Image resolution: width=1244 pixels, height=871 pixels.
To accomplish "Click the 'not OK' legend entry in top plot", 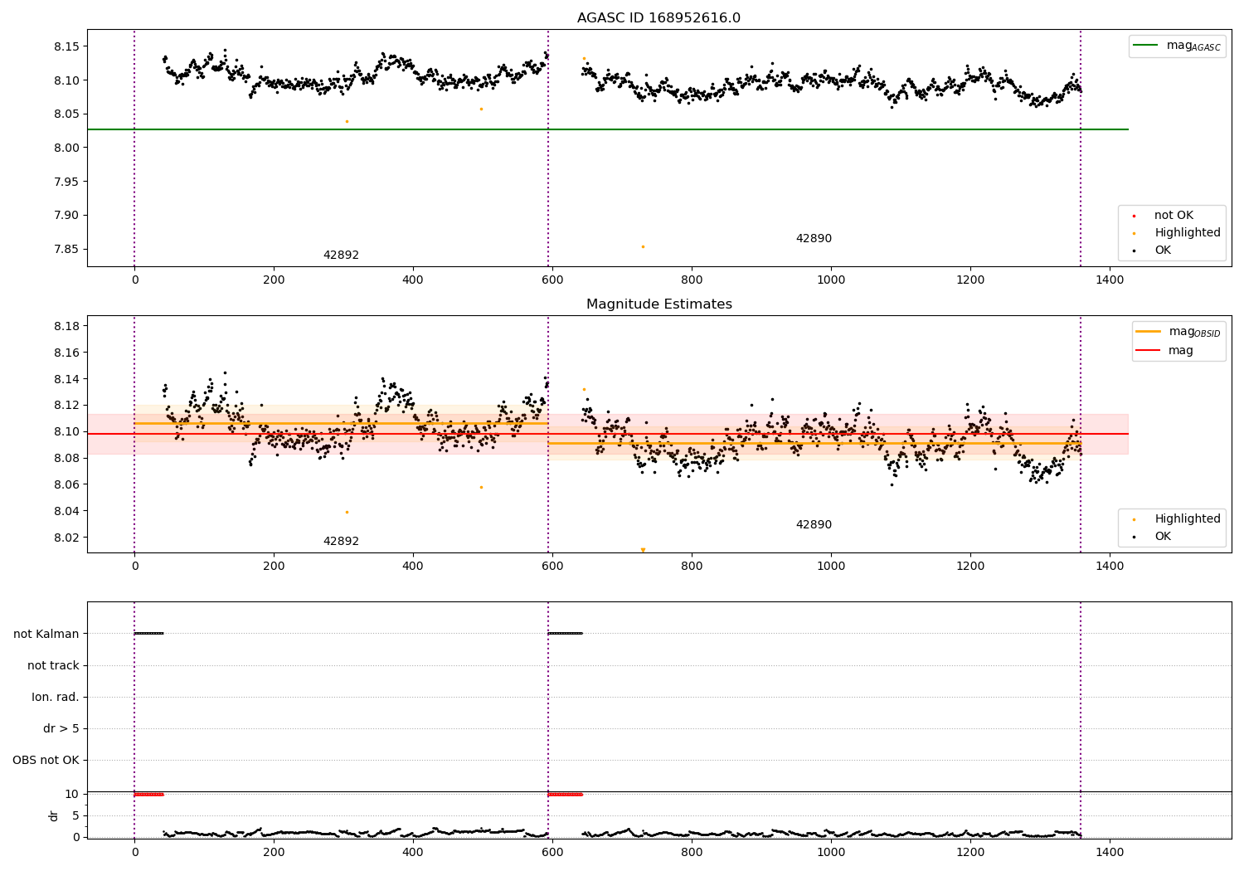I will point(1174,216).
